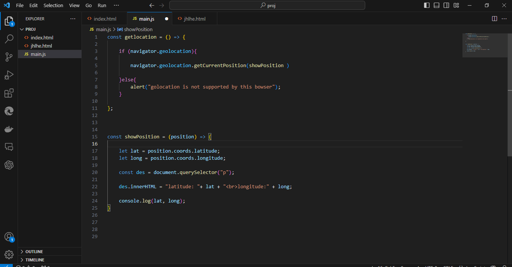
Task: Open the Manage gear settings icon
Action: [9, 255]
